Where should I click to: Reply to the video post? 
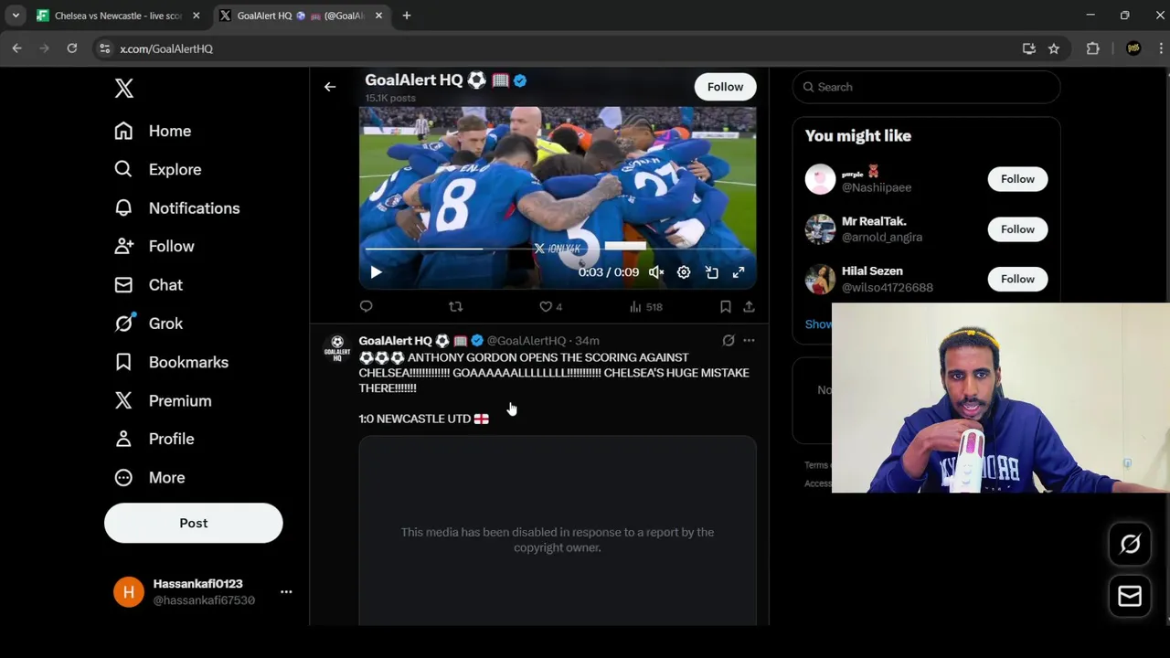point(367,307)
